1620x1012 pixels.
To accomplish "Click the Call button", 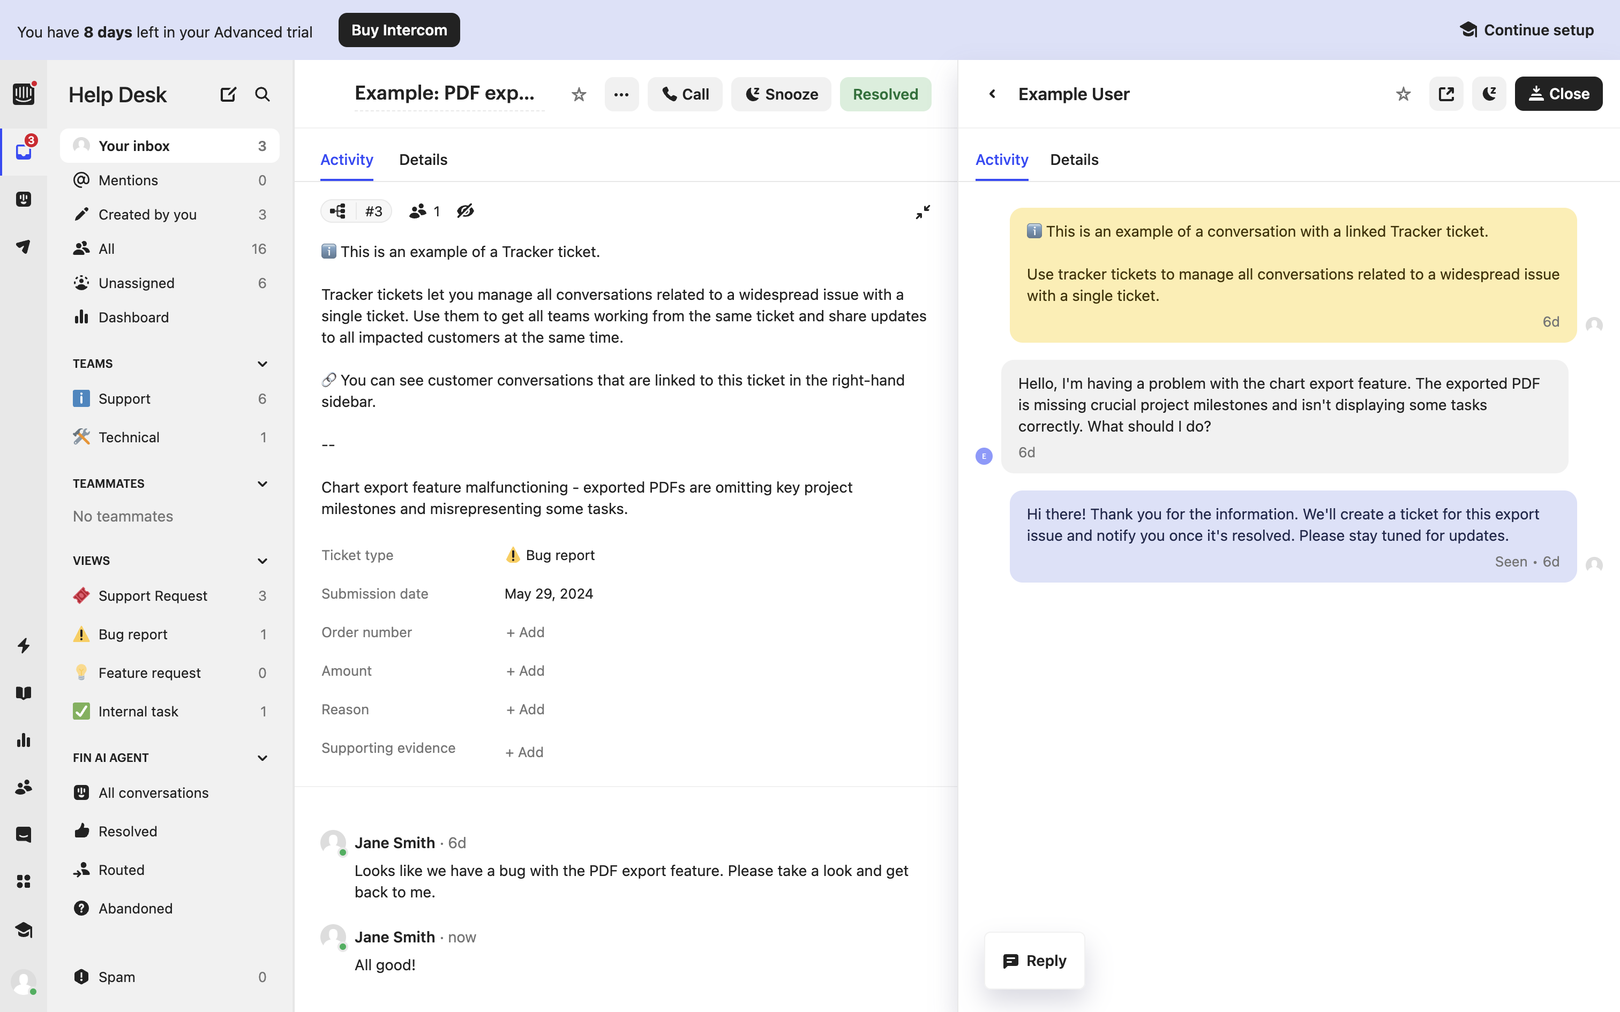I will (x=685, y=94).
